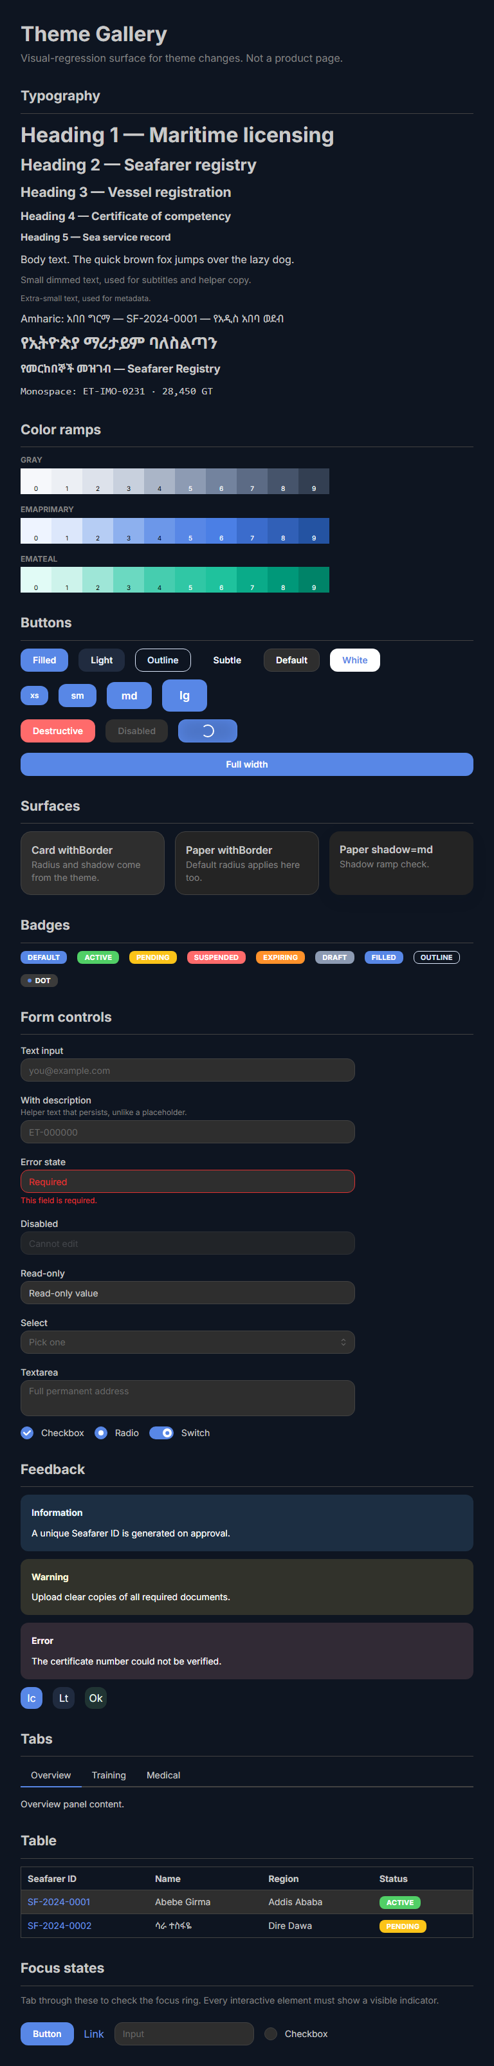
Task: Check the Focus states Checkbox
Action: click(x=271, y=2033)
